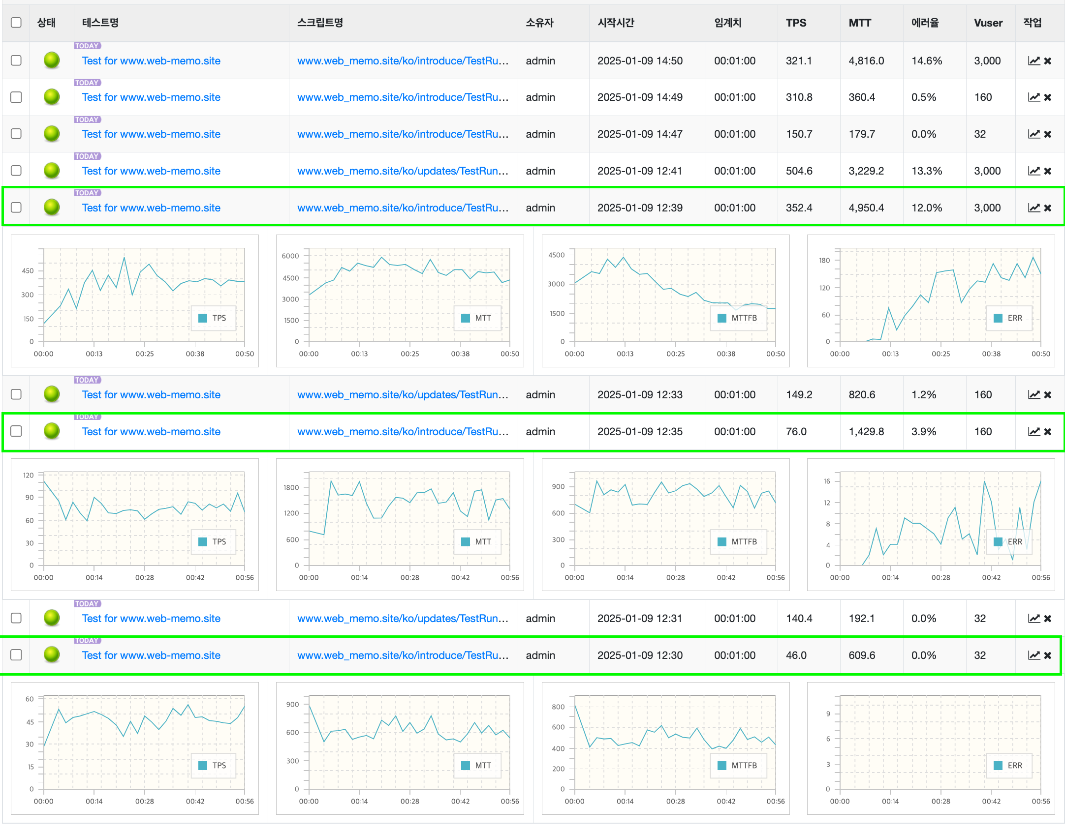
Task: Check the box for the 14:50 test
Action: pyautogui.click(x=16, y=60)
